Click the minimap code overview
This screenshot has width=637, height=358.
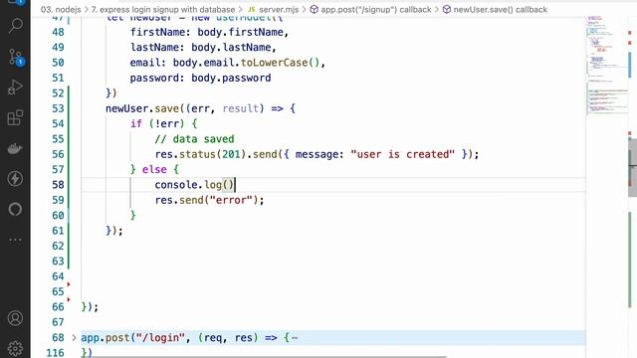pos(607,65)
